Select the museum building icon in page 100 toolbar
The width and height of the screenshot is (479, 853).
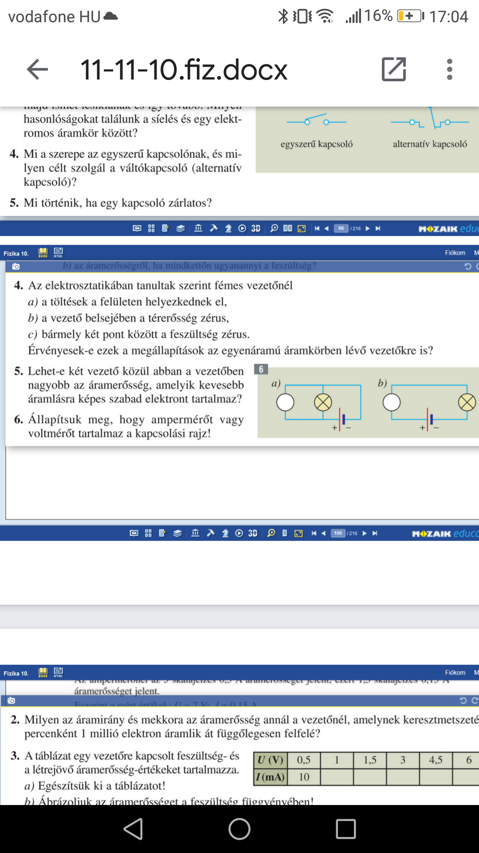(x=195, y=533)
